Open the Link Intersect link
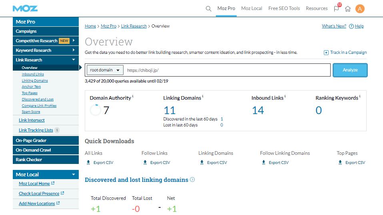The image size is (383, 215). click(32, 120)
